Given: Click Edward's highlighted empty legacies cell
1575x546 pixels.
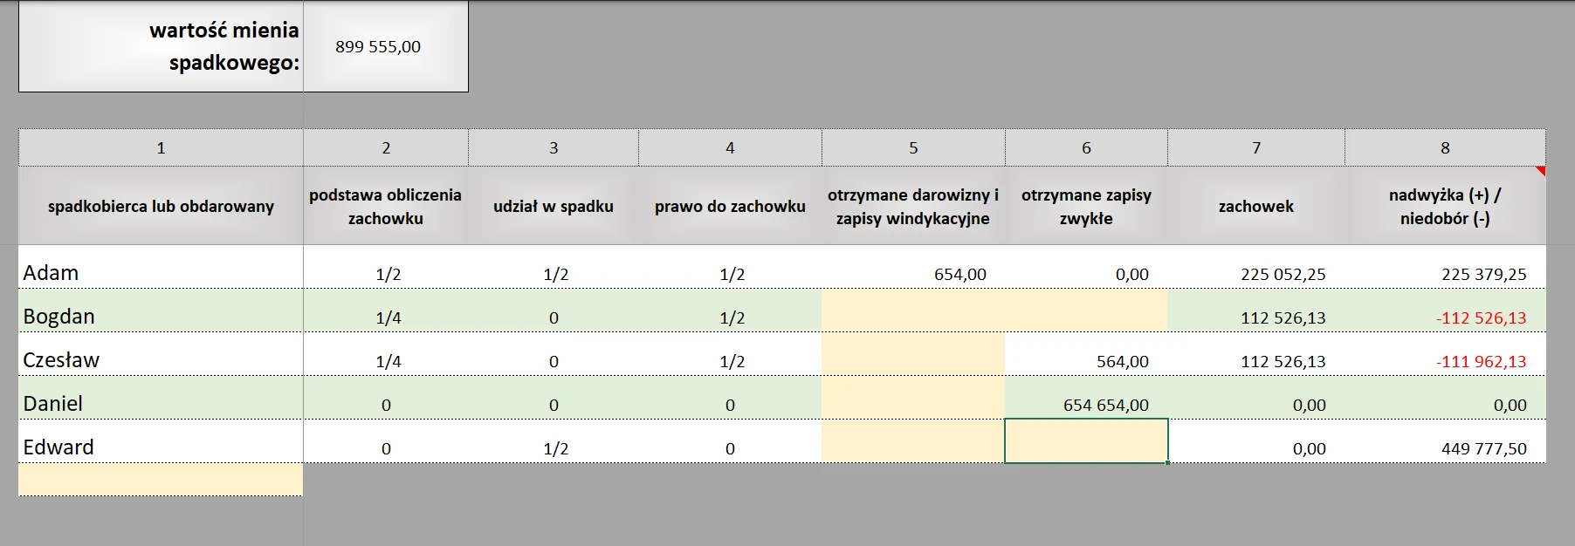Looking at the screenshot, I should point(1086,441).
